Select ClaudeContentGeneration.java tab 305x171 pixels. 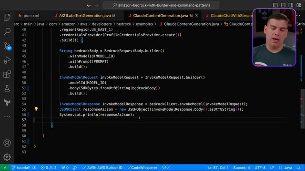tap(163, 16)
